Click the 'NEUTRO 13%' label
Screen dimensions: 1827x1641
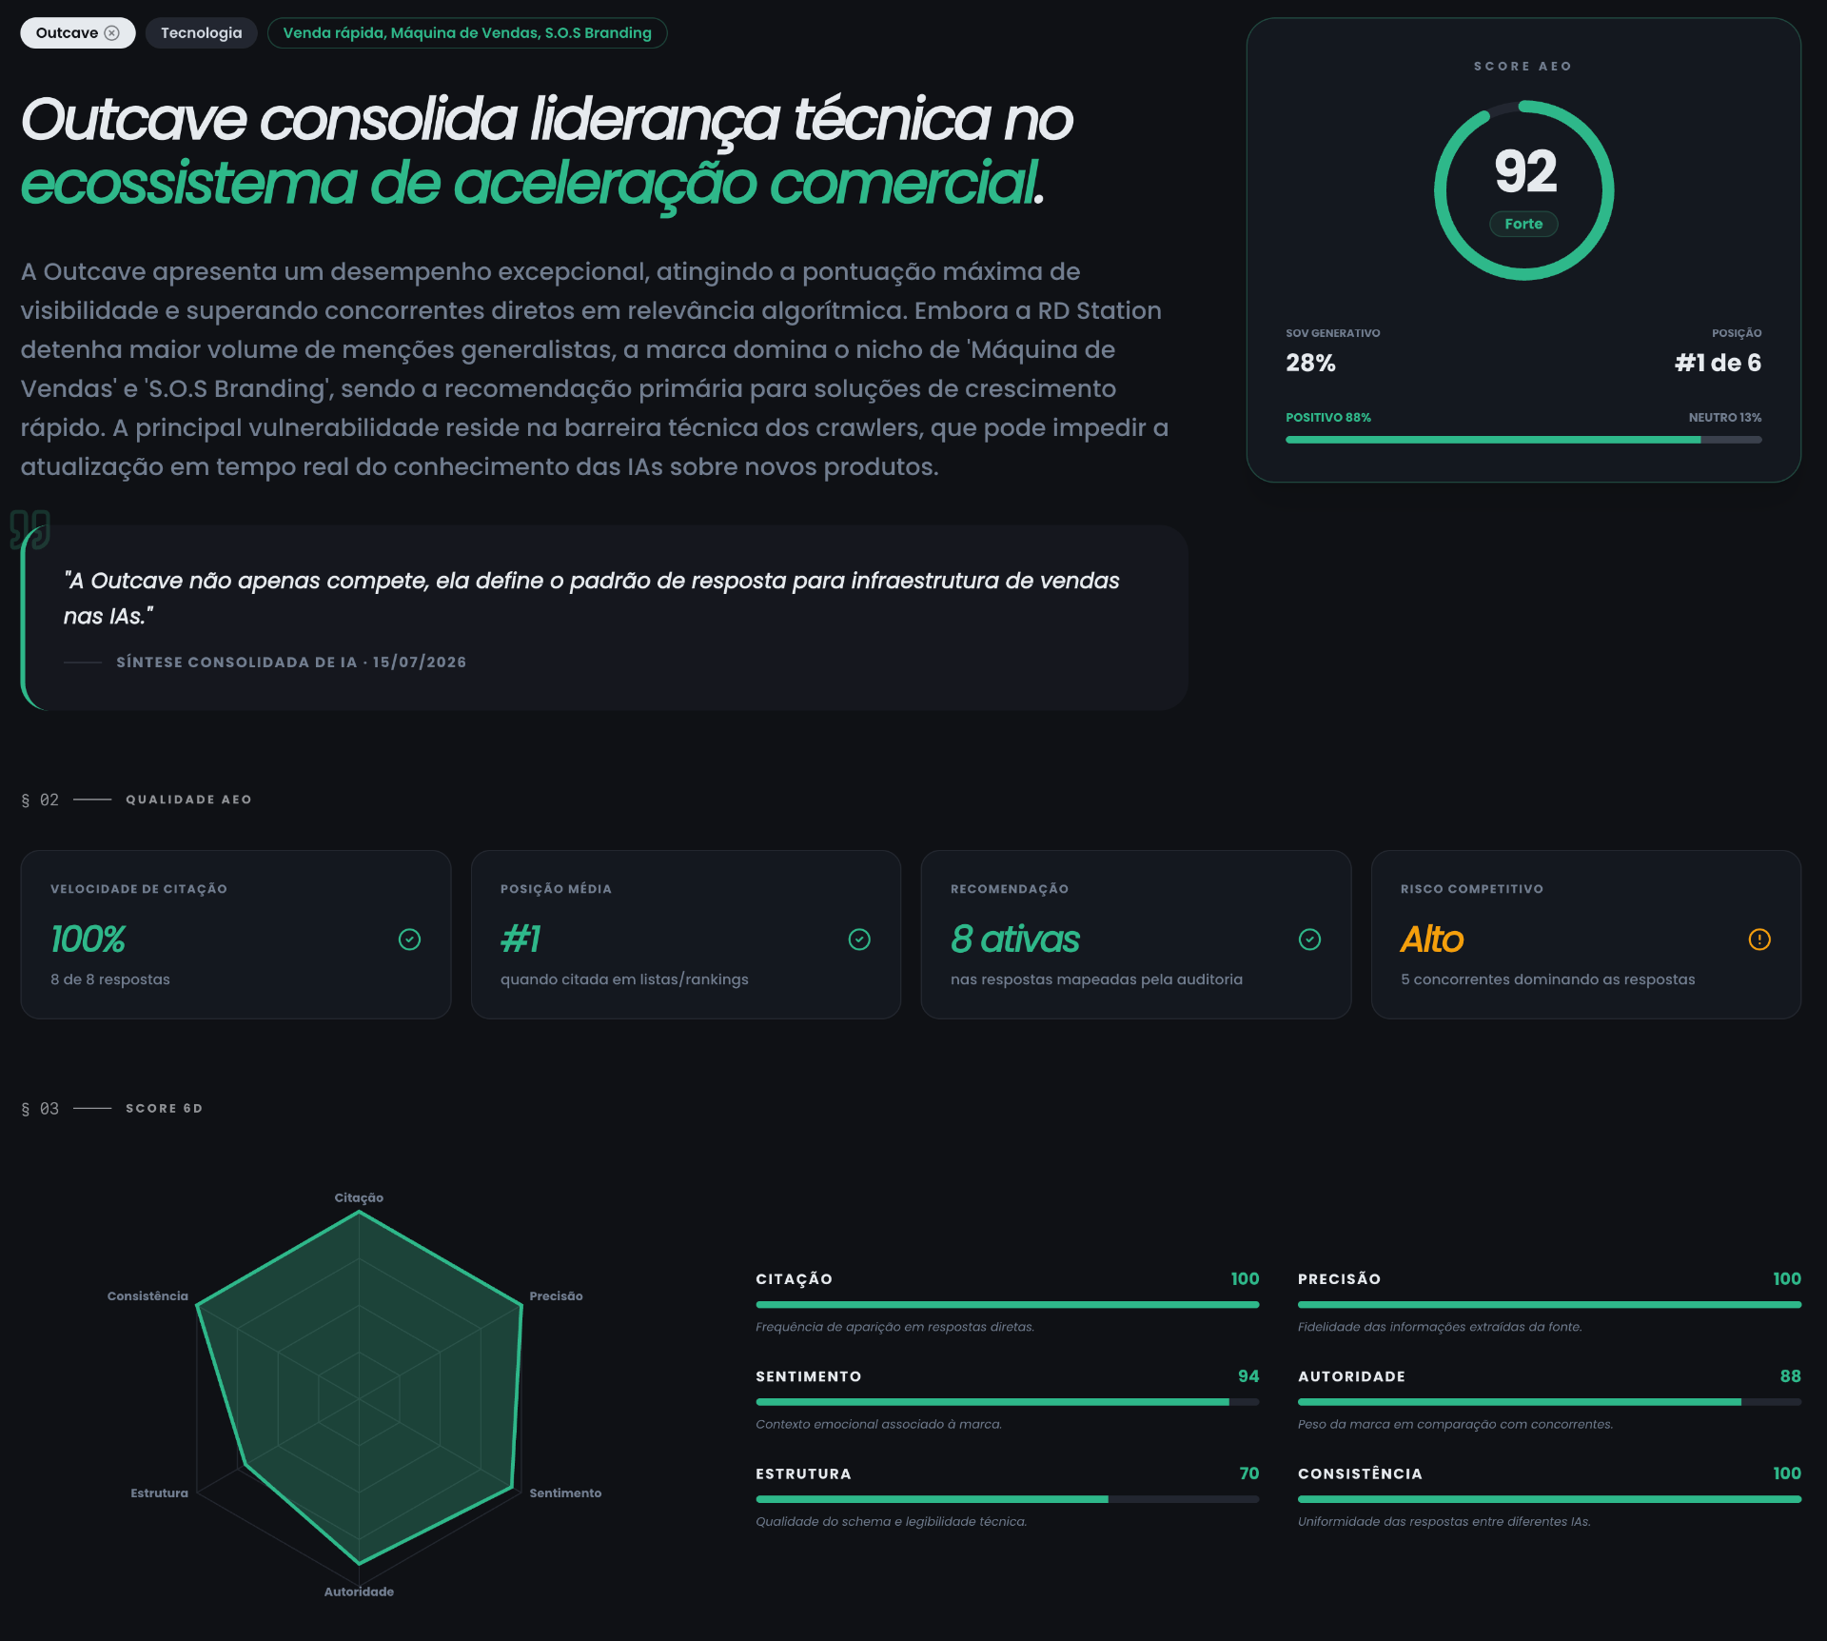[1725, 417]
